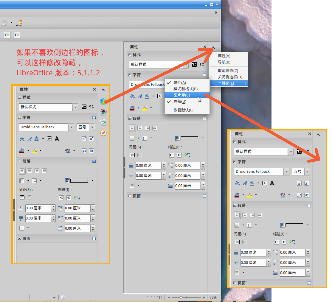Open 个性化(E) submenu entry
The width and height of the screenshot is (332, 302).
point(229,83)
